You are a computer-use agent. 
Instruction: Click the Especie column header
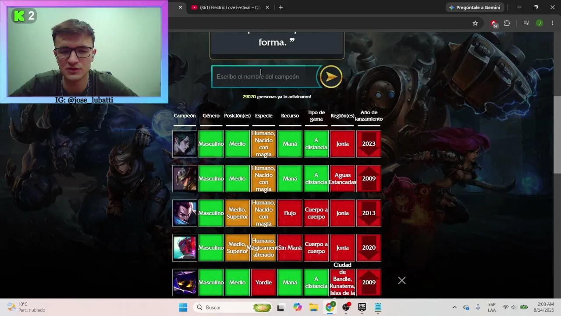tap(263, 116)
